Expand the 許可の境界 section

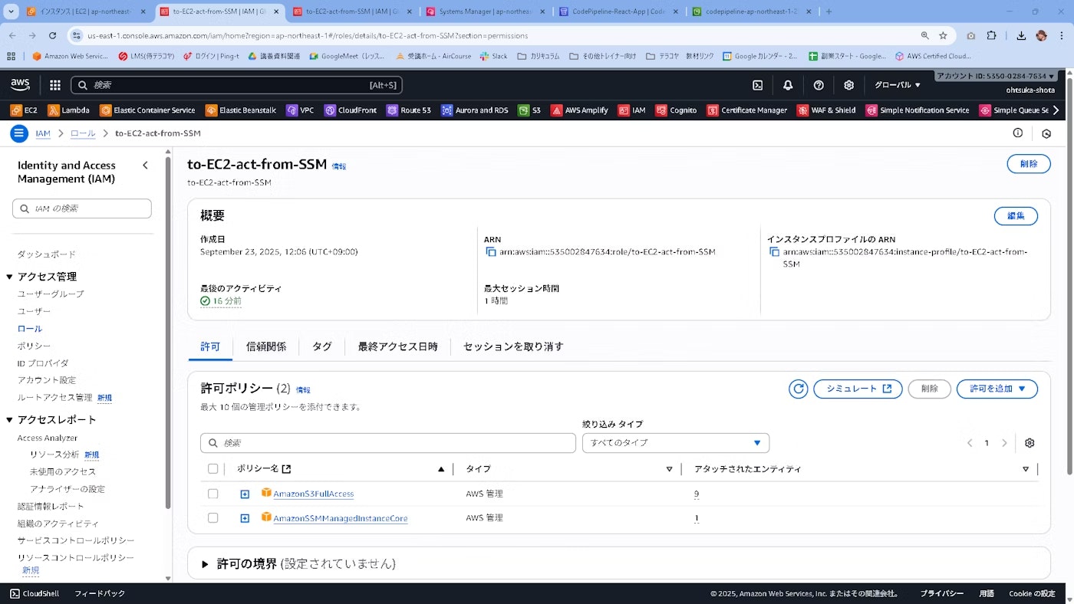[x=204, y=563]
